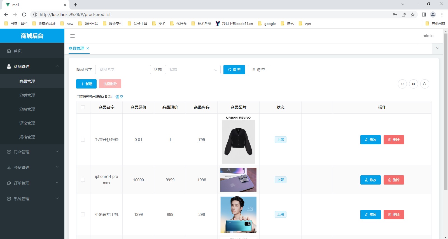The width and height of the screenshot is (448, 239).
Task: Click 修改 for 毛衣开衫外套
Action: 370,140
